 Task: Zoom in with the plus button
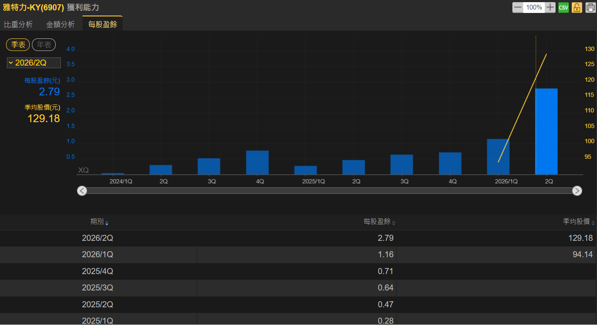click(x=550, y=7)
